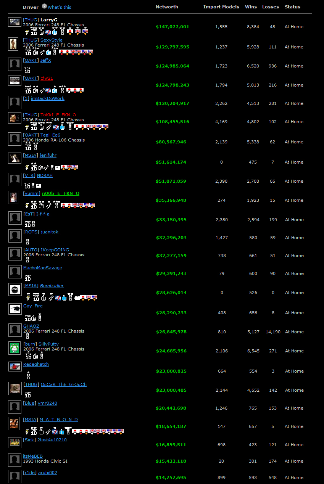Click the medal badge under juanitok

click(27, 241)
